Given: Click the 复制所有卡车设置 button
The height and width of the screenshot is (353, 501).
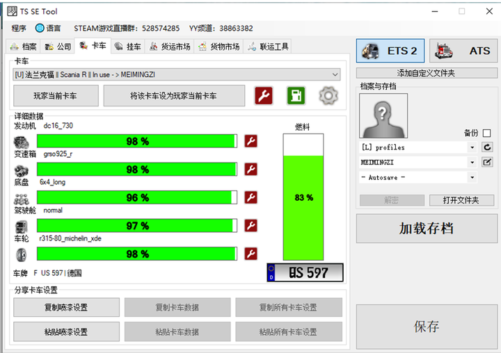Looking at the screenshot, I should pyautogui.click(x=289, y=307).
